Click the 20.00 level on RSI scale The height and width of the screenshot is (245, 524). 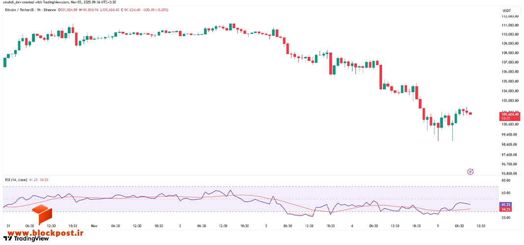click(x=506, y=218)
